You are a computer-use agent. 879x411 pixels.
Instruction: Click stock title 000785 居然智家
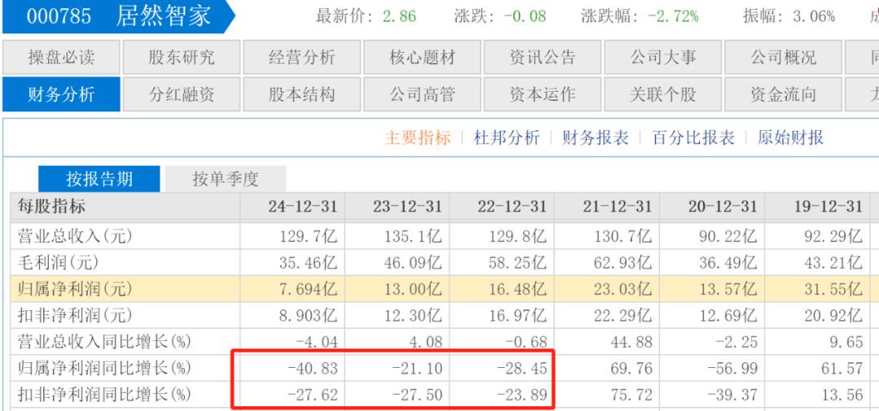[x=119, y=16]
